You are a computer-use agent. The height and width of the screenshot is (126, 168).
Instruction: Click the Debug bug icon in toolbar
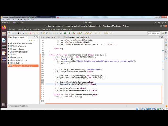pos(61,33)
